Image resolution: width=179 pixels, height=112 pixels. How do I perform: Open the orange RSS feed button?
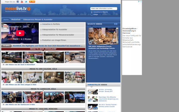point(32,1)
